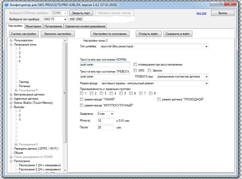Open ТРЕВОГА при dropdown
The height and width of the screenshot is (179, 242).
point(183,76)
